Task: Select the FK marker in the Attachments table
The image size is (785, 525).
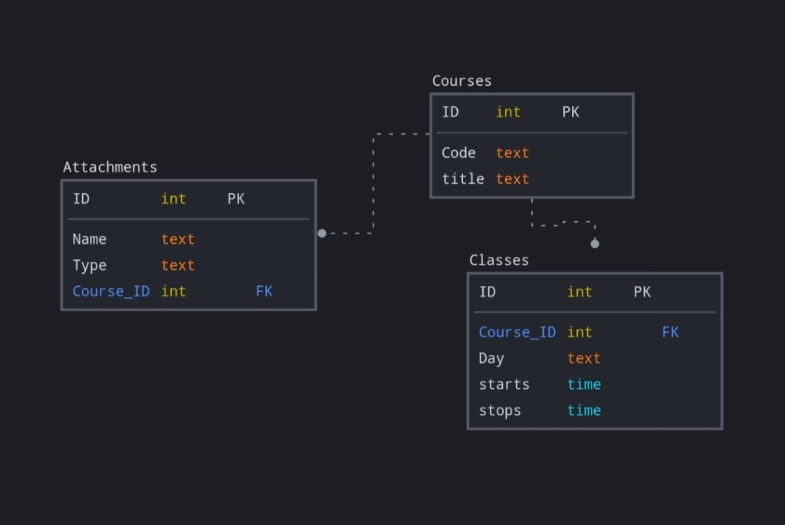Action: [264, 291]
